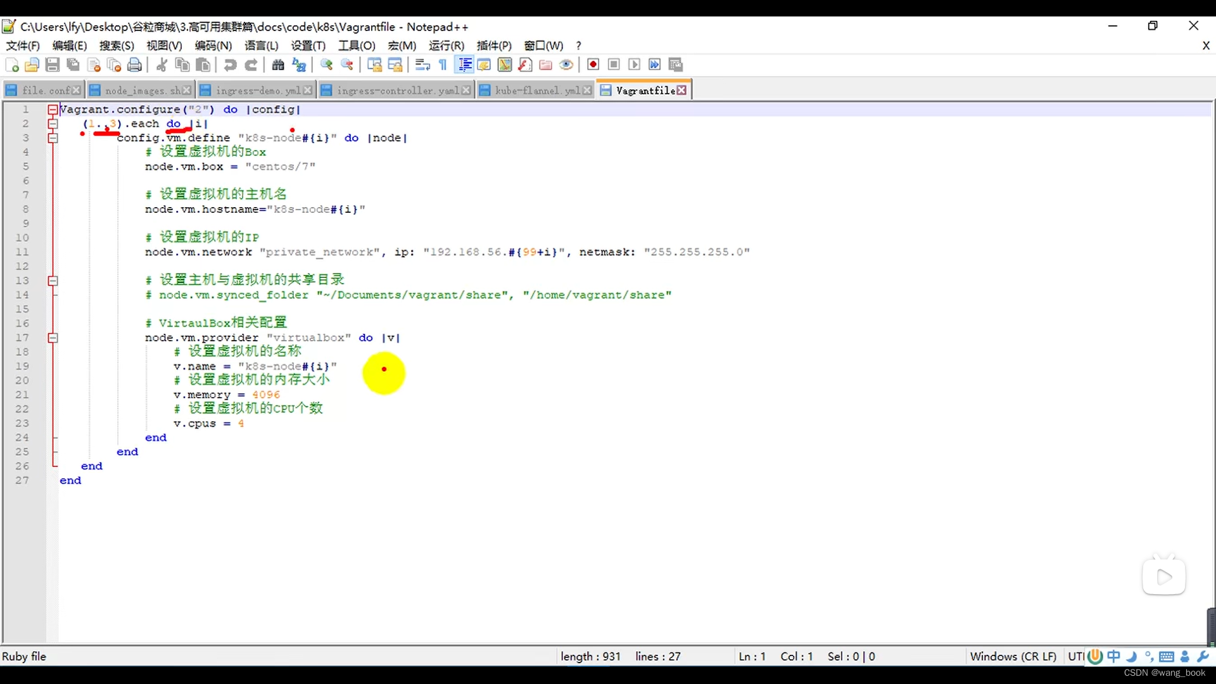Open Folder as Workspace icon
Viewport: 1216px width, 684px height.
click(546, 65)
